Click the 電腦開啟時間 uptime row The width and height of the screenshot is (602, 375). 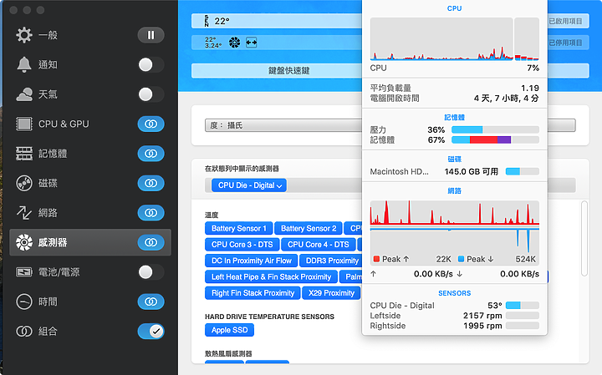pyautogui.click(x=455, y=99)
